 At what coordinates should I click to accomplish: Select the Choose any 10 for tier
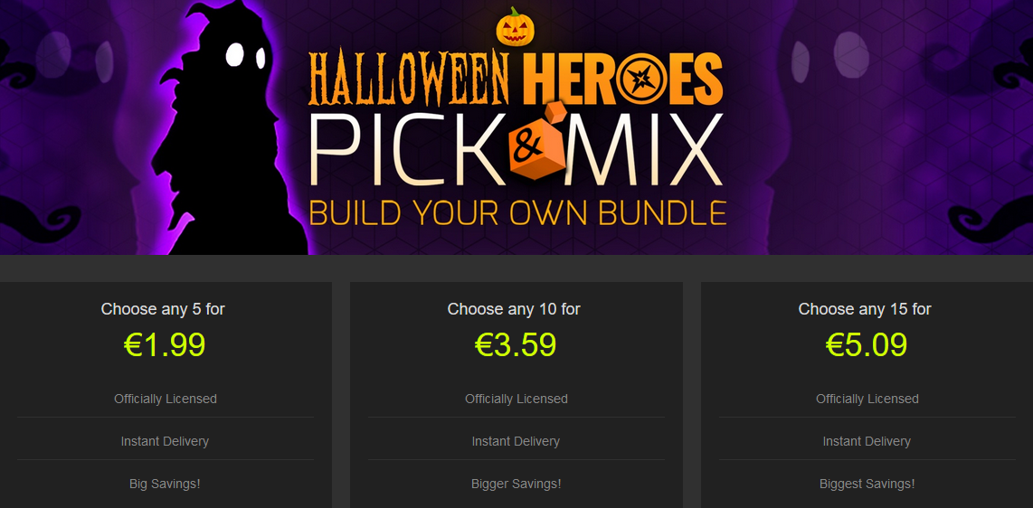(514, 308)
